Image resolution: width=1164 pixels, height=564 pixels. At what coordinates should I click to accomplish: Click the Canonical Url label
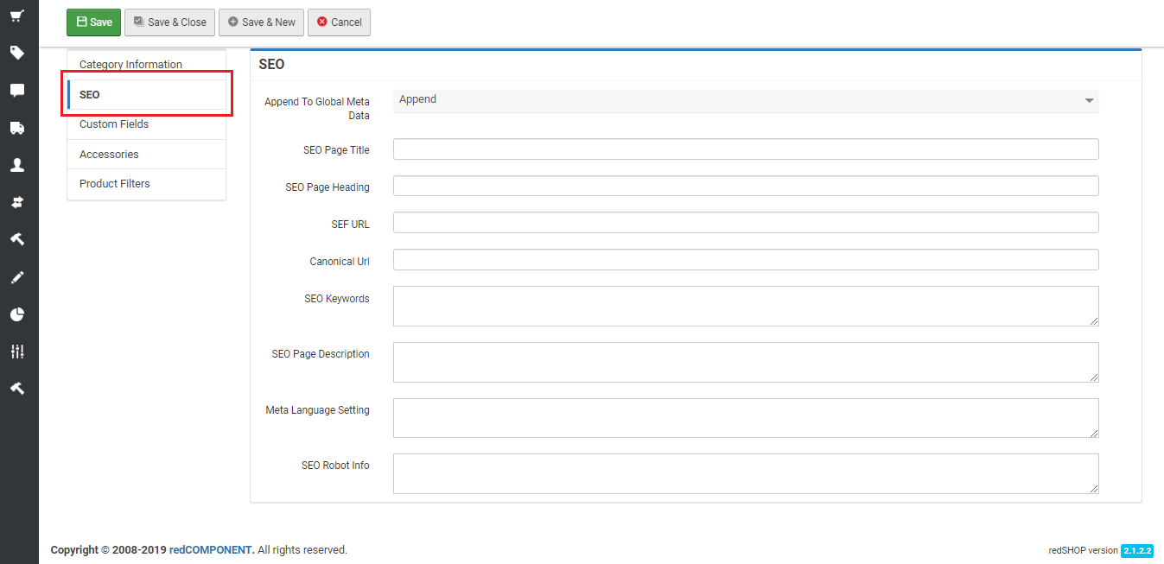340,262
